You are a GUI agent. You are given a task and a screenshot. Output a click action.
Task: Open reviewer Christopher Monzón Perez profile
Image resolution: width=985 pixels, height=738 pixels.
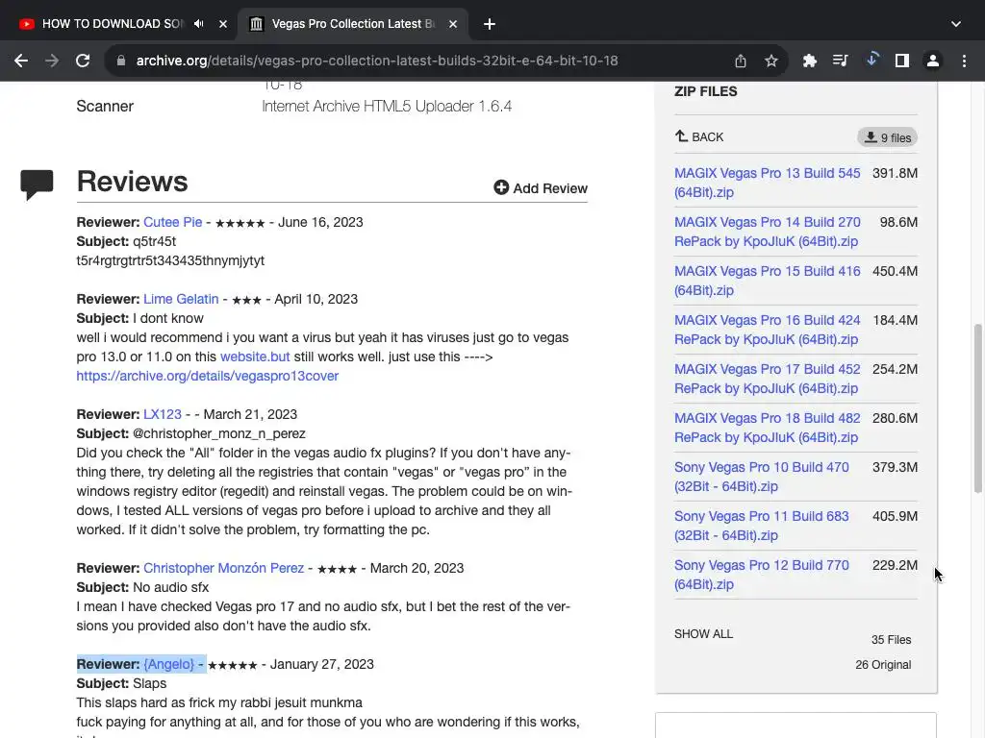(223, 568)
